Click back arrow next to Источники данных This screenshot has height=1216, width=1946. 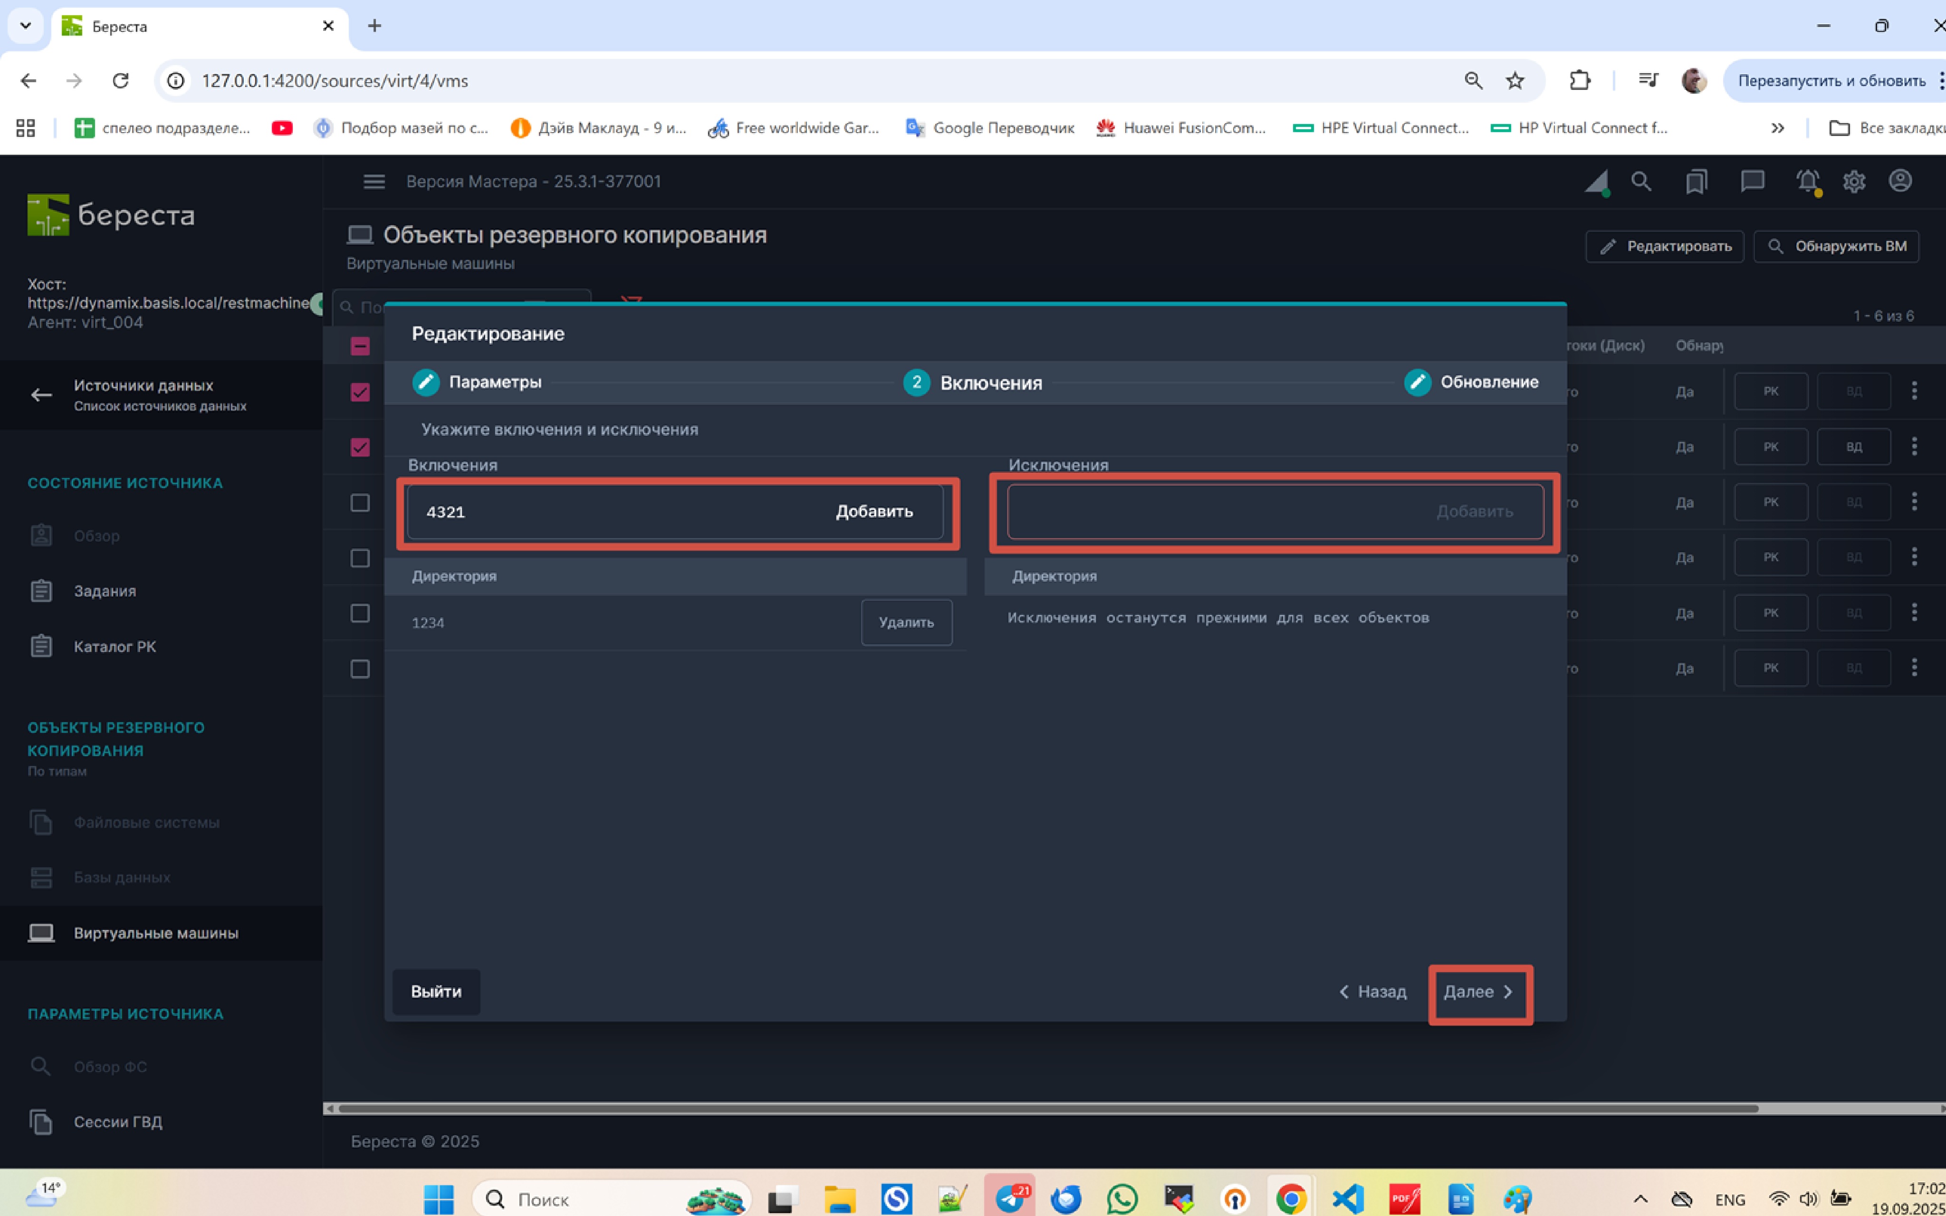pyautogui.click(x=41, y=395)
